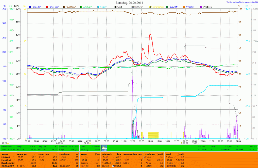The width and height of the screenshot is (258, 168).
Task: Click the black Wind legend square
Action: pyautogui.click(x=115, y=7)
